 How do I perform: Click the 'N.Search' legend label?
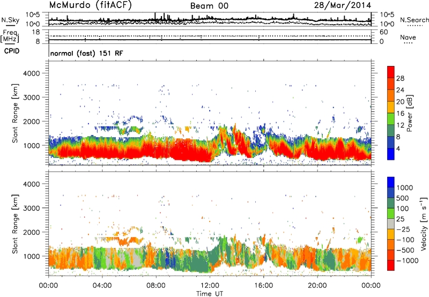(414, 20)
